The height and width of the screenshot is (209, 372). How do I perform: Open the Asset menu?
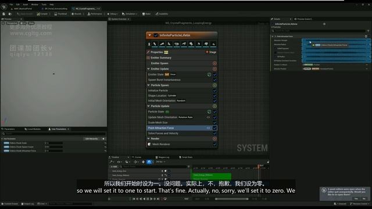pyautogui.click(x=25, y=5)
